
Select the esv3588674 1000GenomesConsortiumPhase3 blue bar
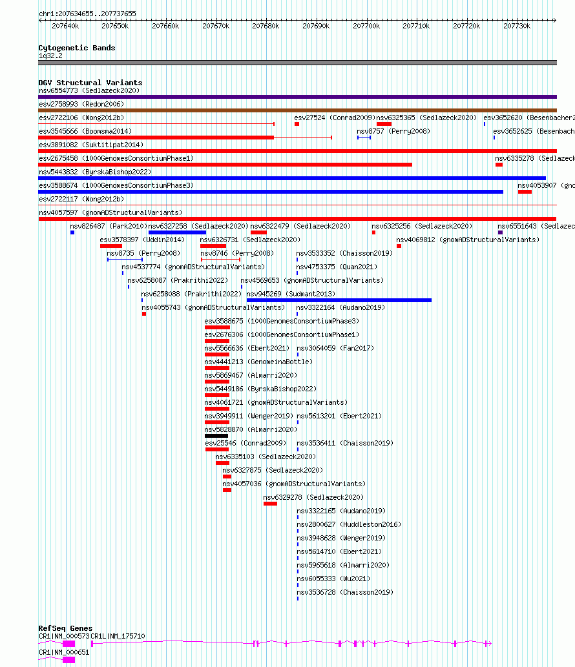pyautogui.click(x=271, y=192)
